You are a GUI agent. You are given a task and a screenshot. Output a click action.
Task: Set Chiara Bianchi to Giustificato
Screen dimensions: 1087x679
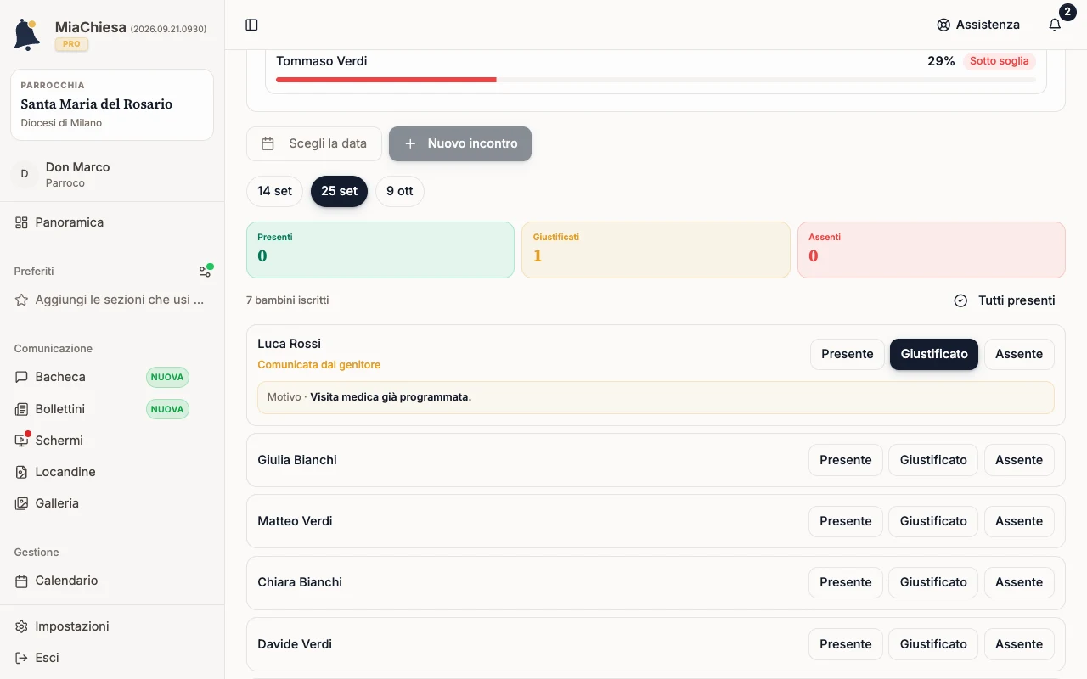coord(933,582)
